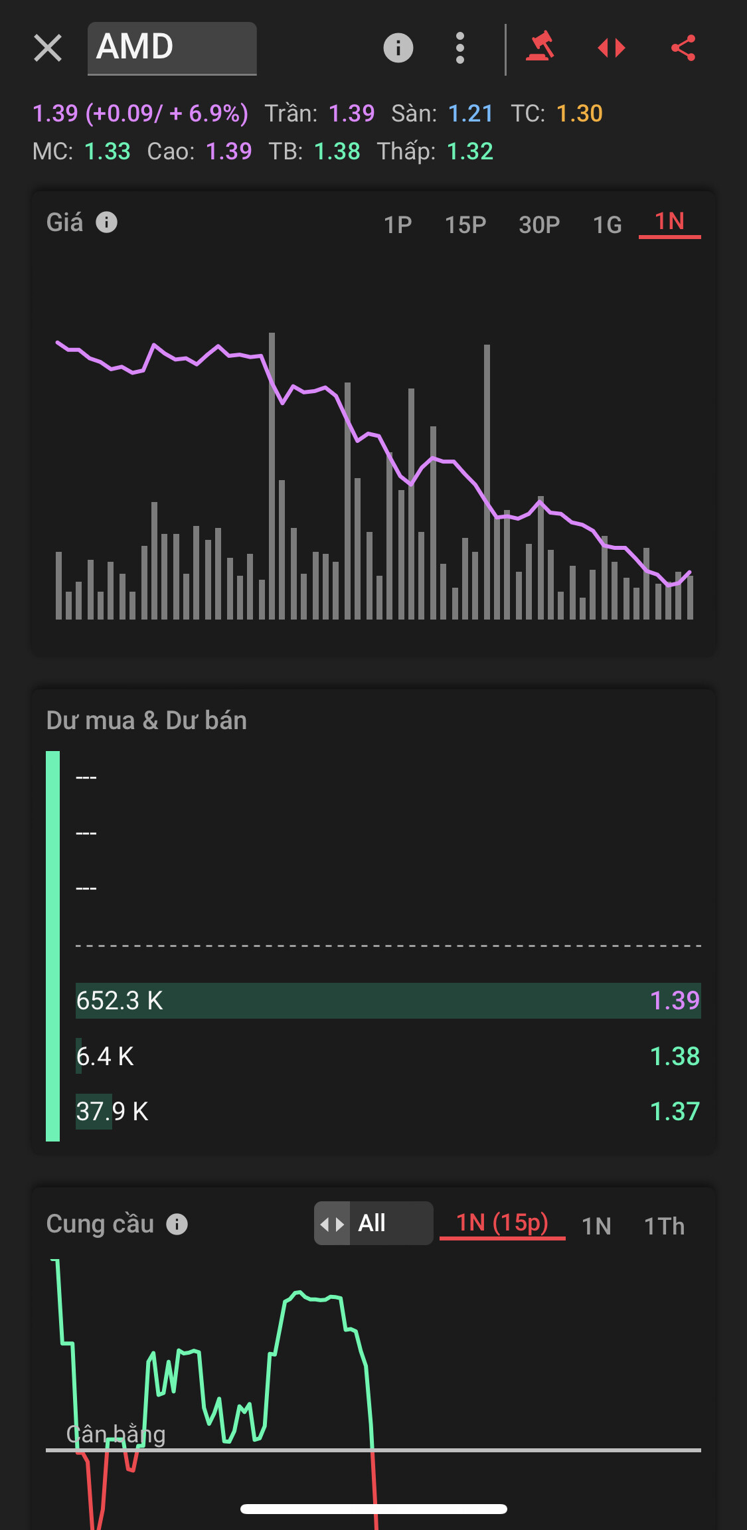Switch Cung cầu chart to 1Th
The height and width of the screenshot is (1530, 747).
[x=665, y=1226]
